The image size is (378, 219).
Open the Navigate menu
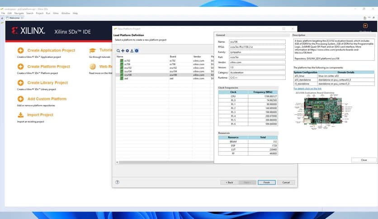click(19, 13)
